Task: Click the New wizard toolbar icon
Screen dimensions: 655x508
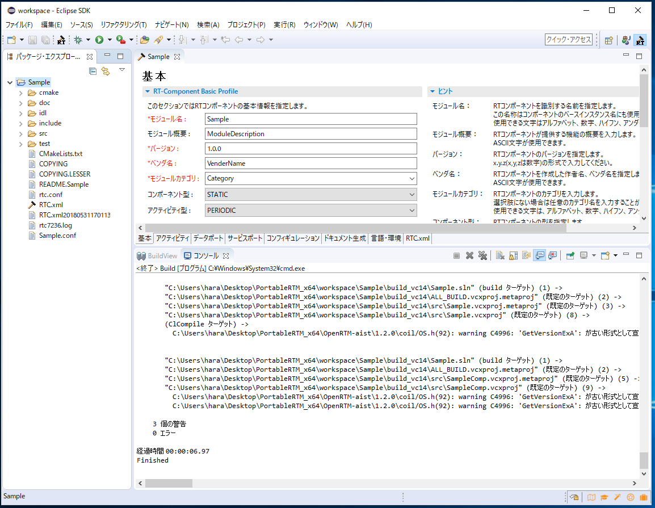Action: pos(11,40)
